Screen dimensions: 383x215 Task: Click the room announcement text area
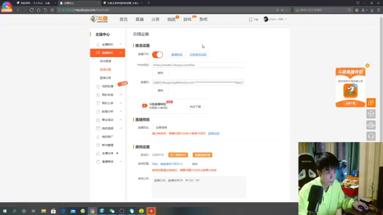click(199, 187)
